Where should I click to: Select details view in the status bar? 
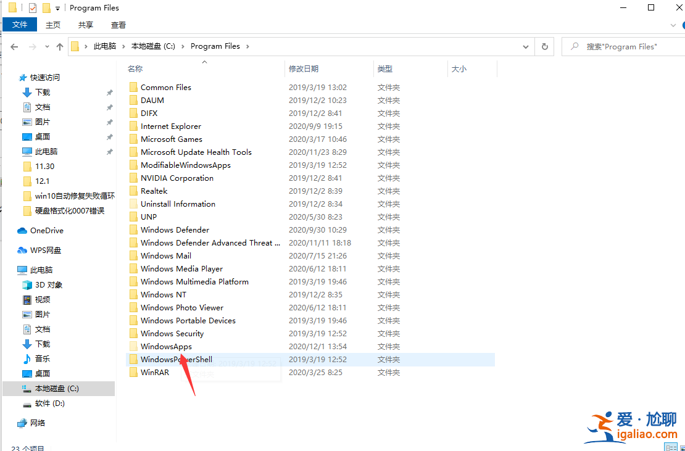[671, 447]
